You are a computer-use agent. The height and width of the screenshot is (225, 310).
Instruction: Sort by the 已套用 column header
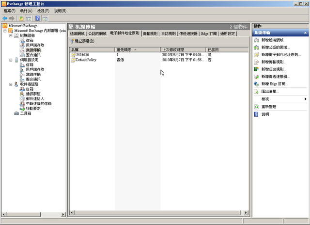pos(227,49)
